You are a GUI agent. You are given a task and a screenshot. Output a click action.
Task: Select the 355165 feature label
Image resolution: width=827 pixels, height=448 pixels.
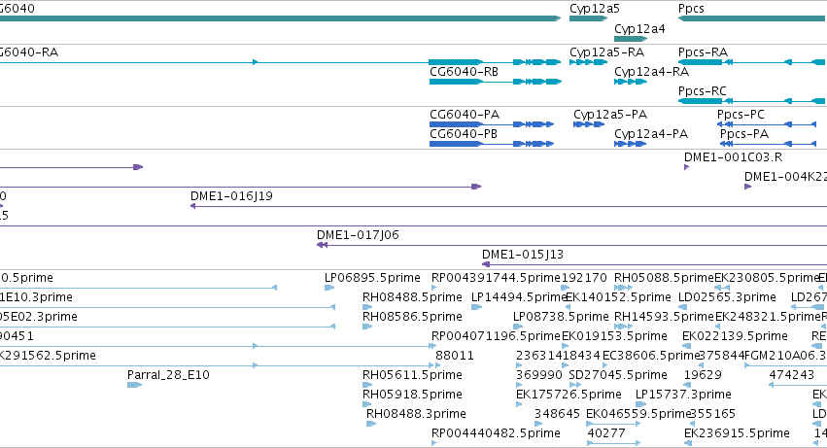712,414
